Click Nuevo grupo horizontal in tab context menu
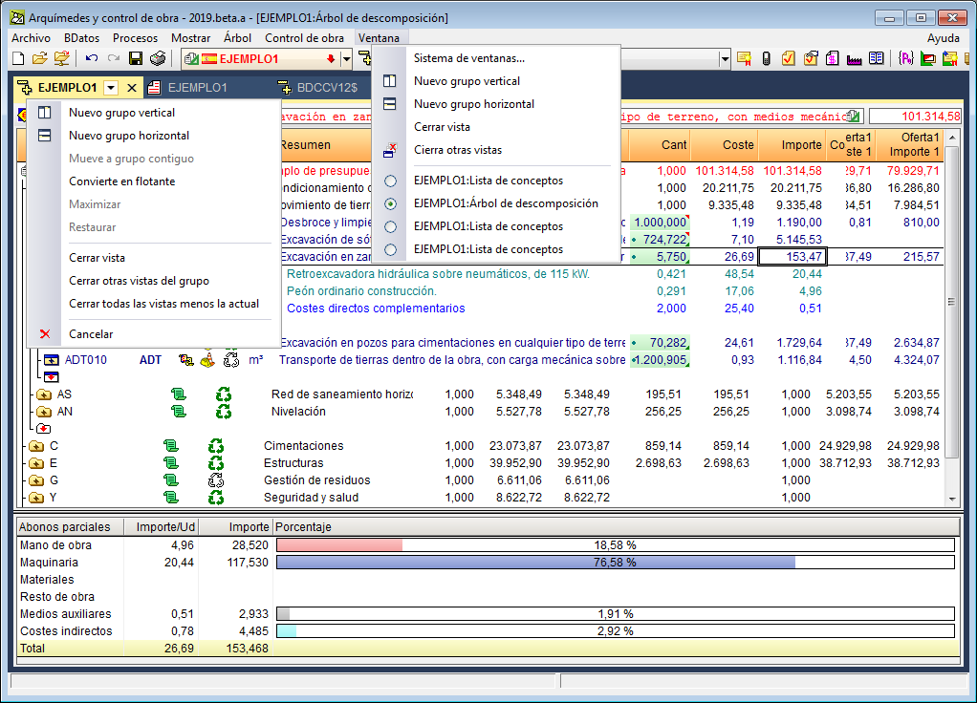This screenshot has height=703, width=977. coord(129,136)
